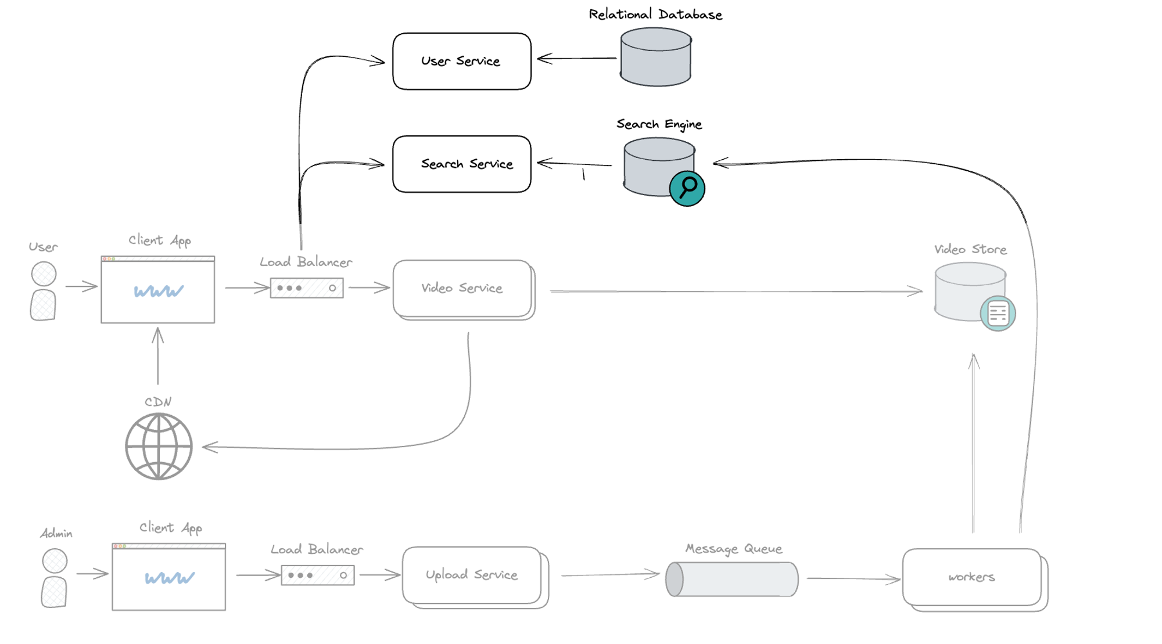Click the 'CDN' label
The width and height of the screenshot is (1162, 644).
[x=158, y=402]
